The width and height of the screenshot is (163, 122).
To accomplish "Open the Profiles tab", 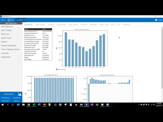I will tap(84, 24).
